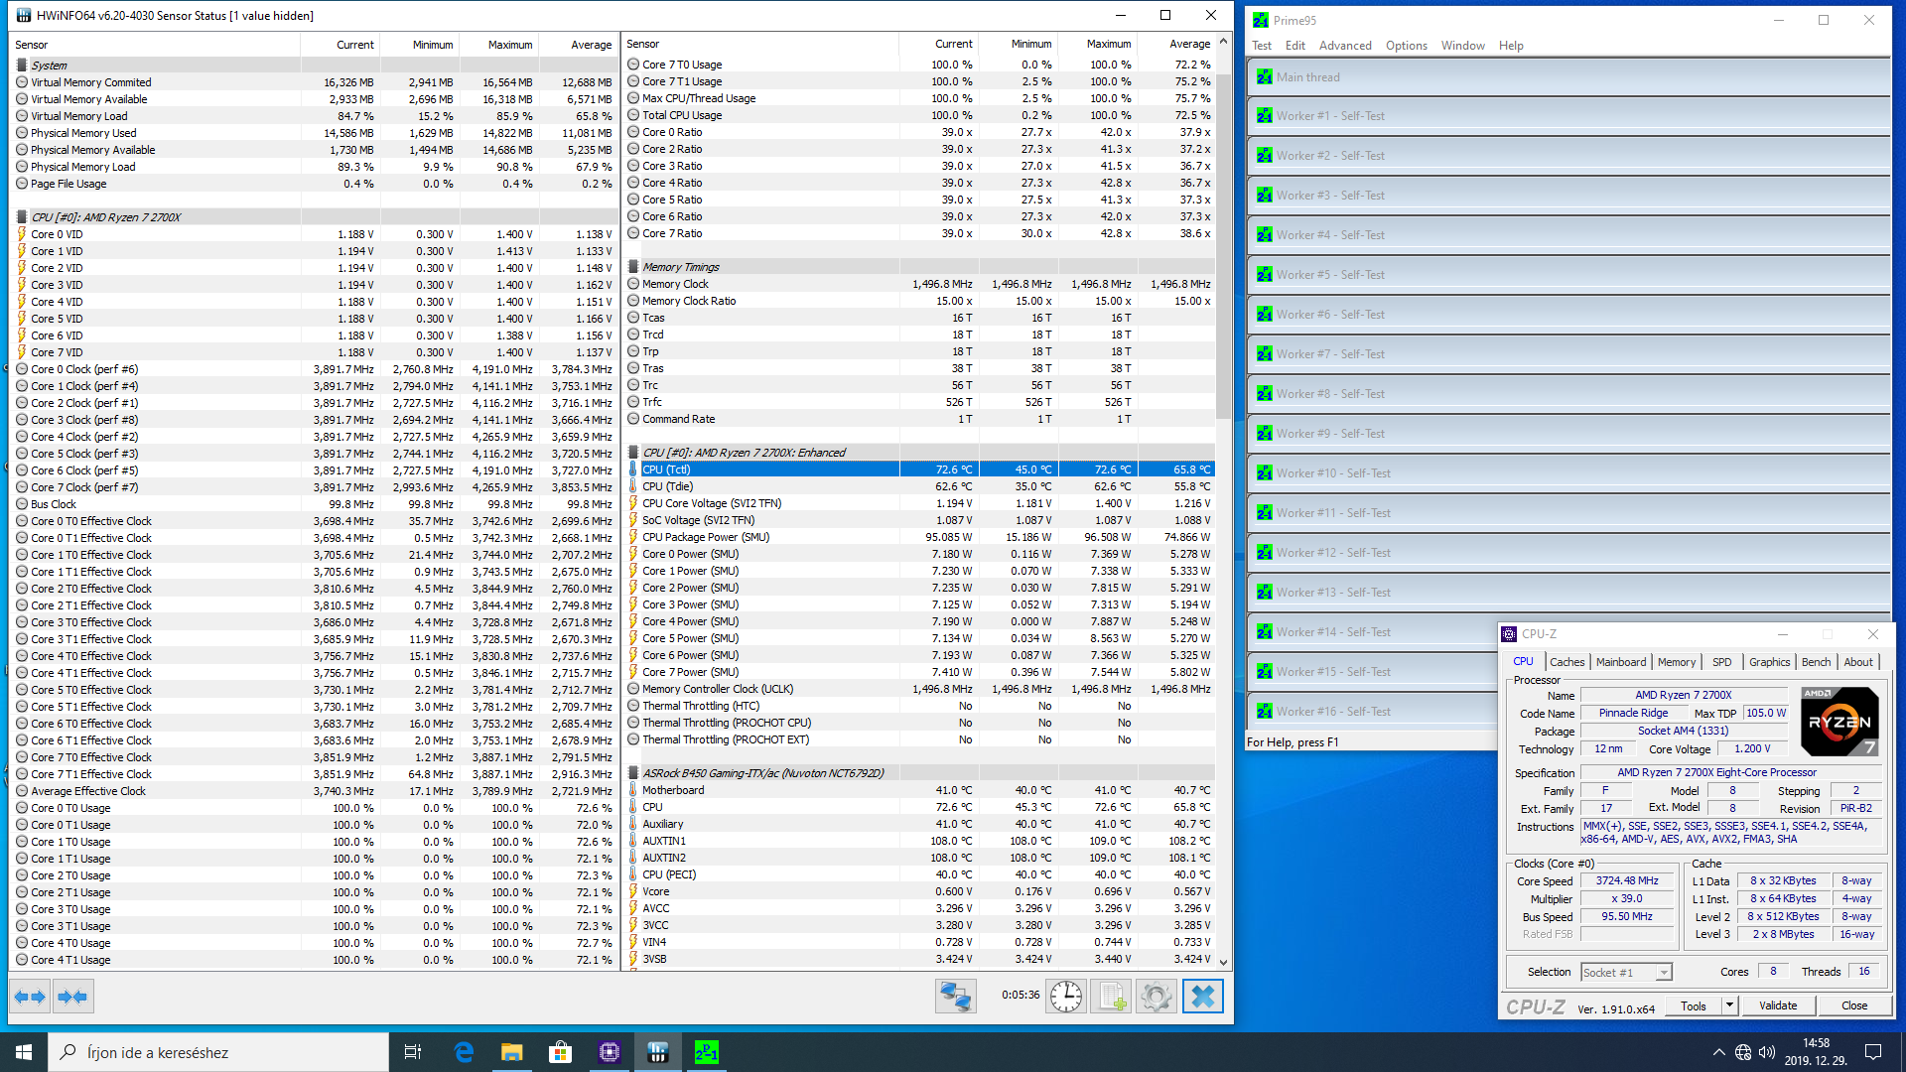
Task: Open Microsoft Store from the taskbar
Action: pyautogui.click(x=561, y=1052)
